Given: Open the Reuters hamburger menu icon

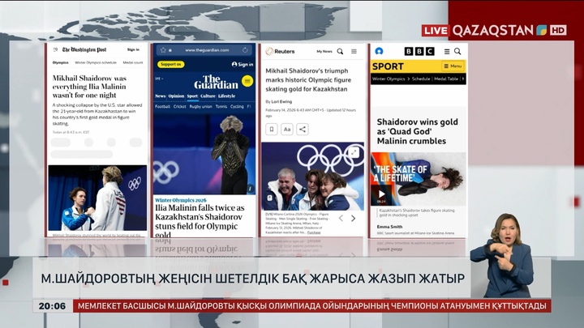Looking at the screenshot, I should coord(354,51).
